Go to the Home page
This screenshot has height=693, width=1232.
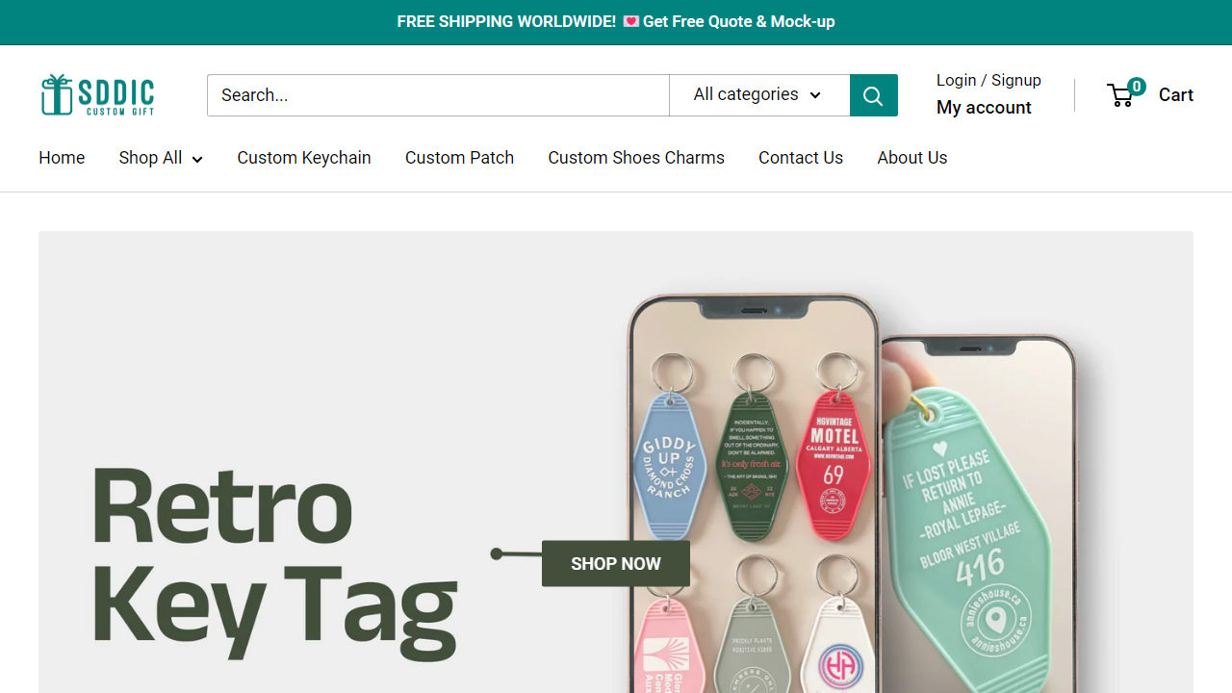coord(62,158)
